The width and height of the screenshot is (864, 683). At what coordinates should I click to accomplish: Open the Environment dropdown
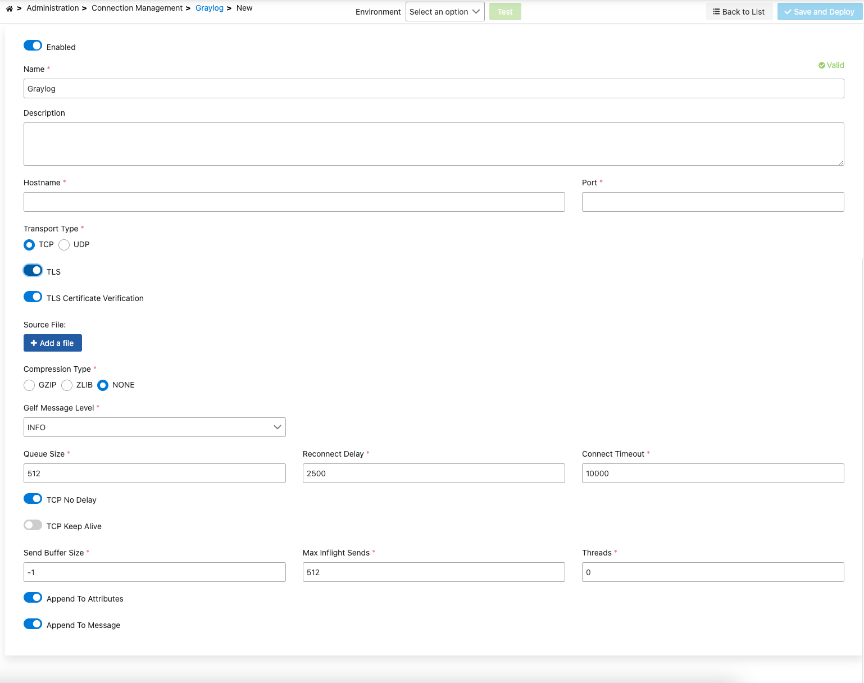(444, 12)
